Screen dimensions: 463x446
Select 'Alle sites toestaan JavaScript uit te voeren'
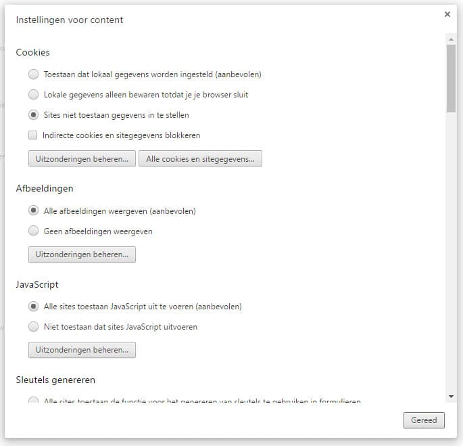tap(33, 307)
